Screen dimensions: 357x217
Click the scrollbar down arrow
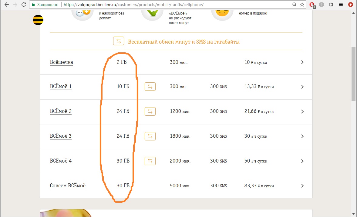tap(353, 214)
